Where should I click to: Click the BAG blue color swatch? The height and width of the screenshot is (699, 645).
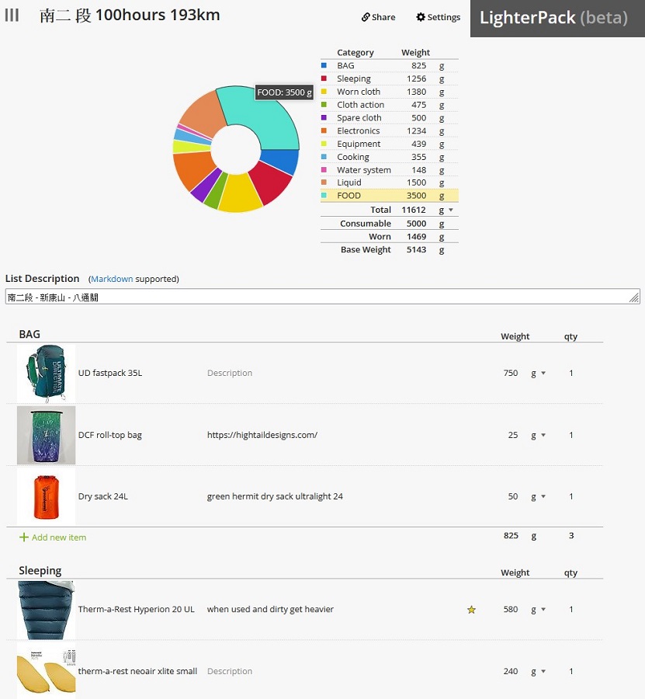pyautogui.click(x=324, y=65)
